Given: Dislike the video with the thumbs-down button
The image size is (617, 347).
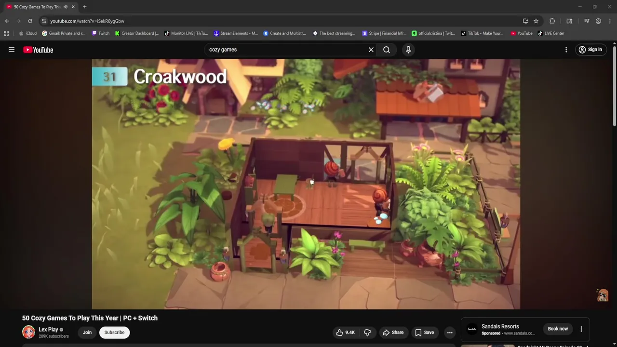Looking at the screenshot, I should coord(368,333).
